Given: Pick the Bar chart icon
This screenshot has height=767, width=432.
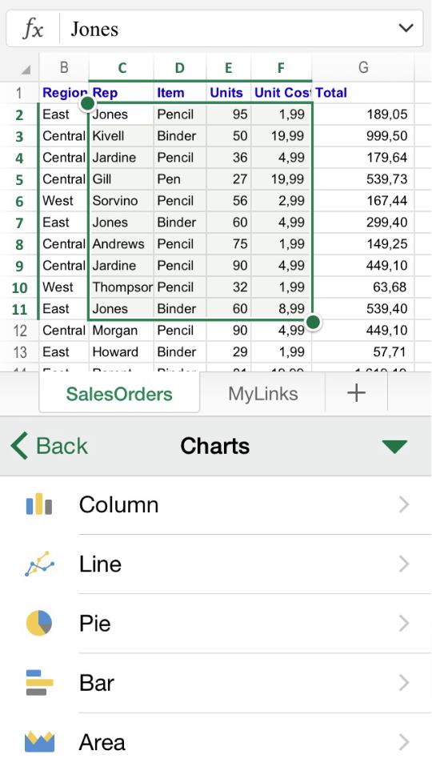Looking at the screenshot, I should pos(39,682).
